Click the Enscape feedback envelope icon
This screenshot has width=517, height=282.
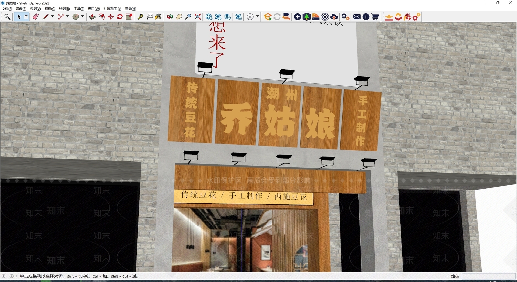tap(357, 17)
